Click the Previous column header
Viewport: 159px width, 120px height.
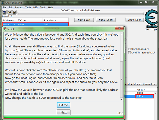50,20
